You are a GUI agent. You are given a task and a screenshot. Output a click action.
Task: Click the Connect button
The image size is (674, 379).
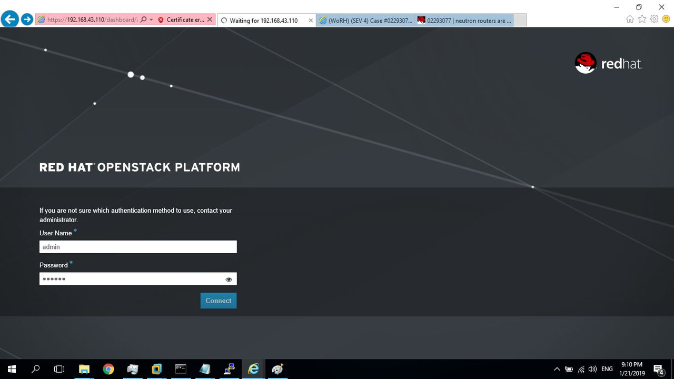pos(219,301)
